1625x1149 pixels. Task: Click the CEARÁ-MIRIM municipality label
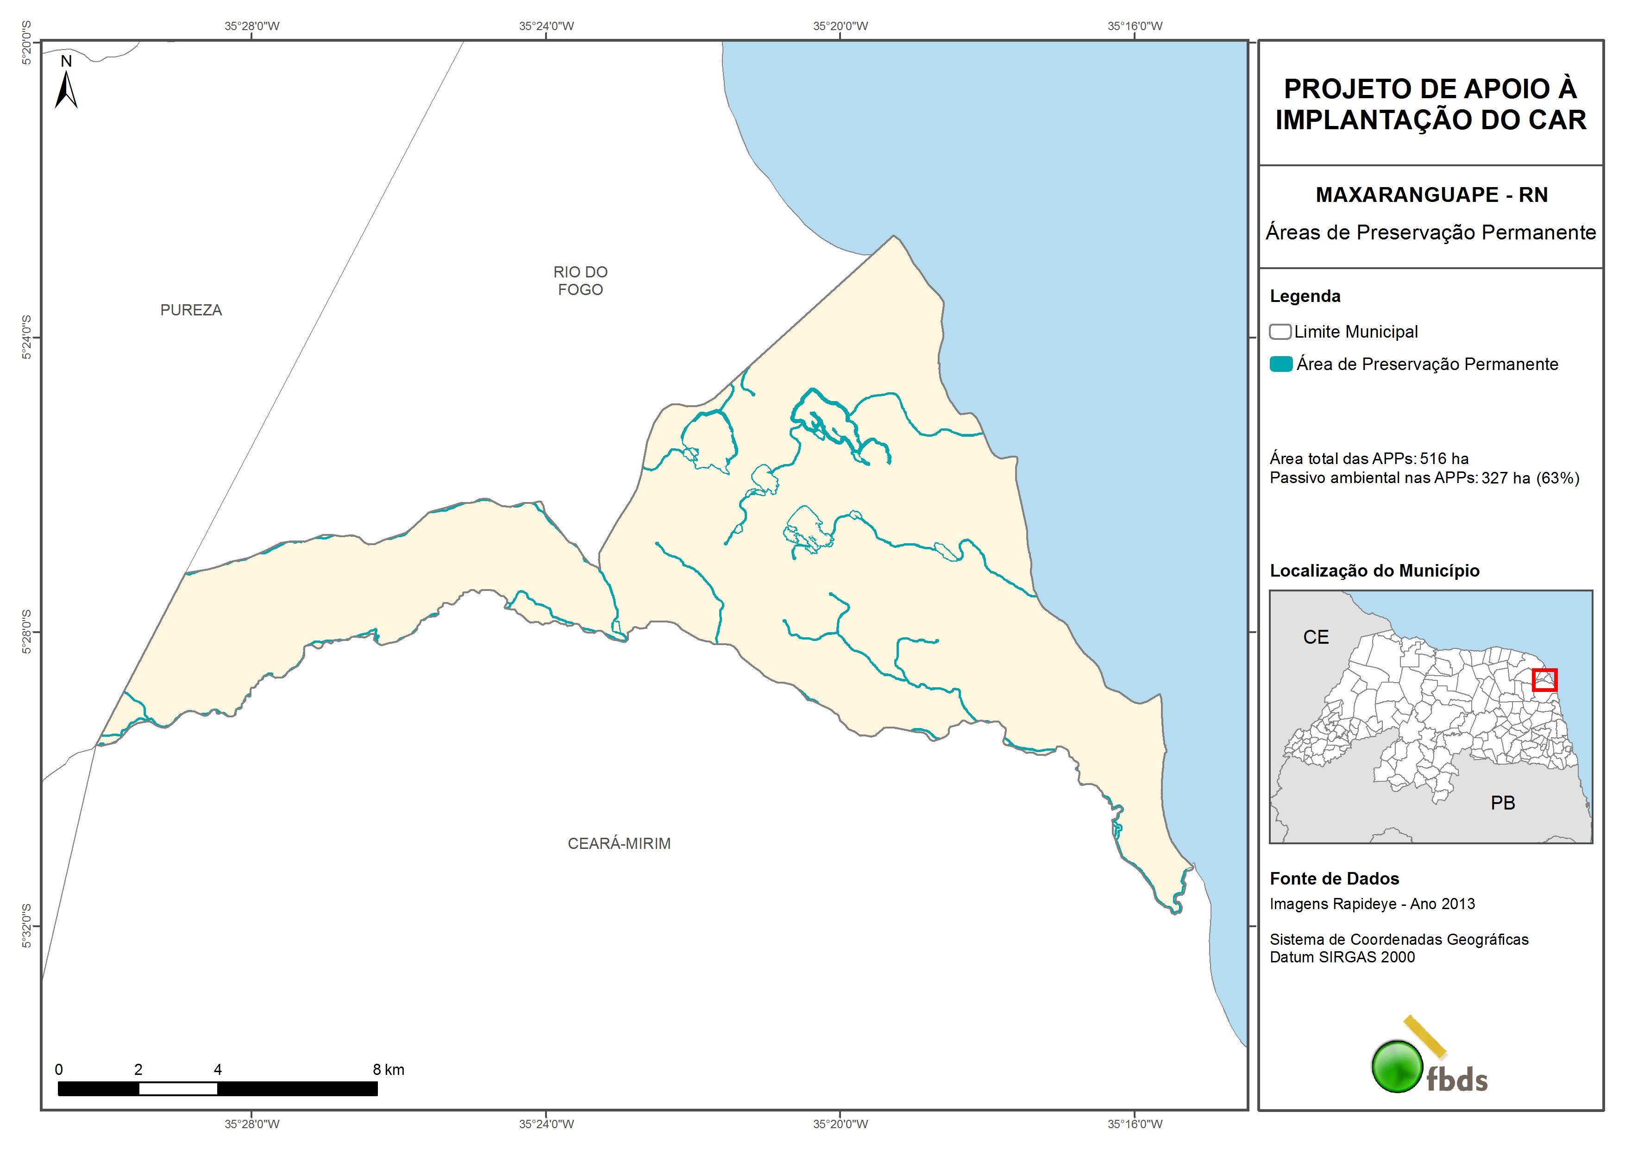(619, 843)
